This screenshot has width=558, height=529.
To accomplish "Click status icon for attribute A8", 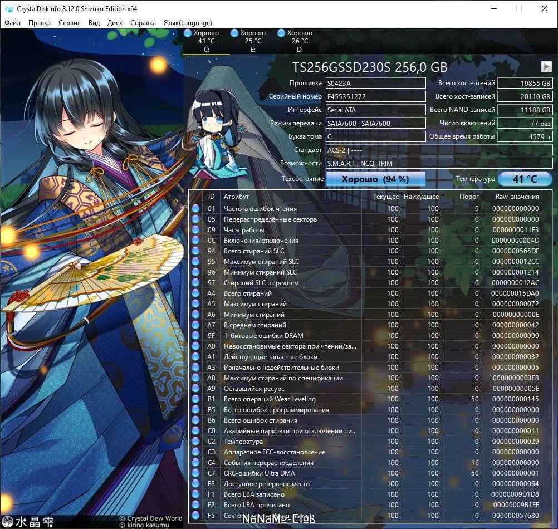I will click(195, 378).
